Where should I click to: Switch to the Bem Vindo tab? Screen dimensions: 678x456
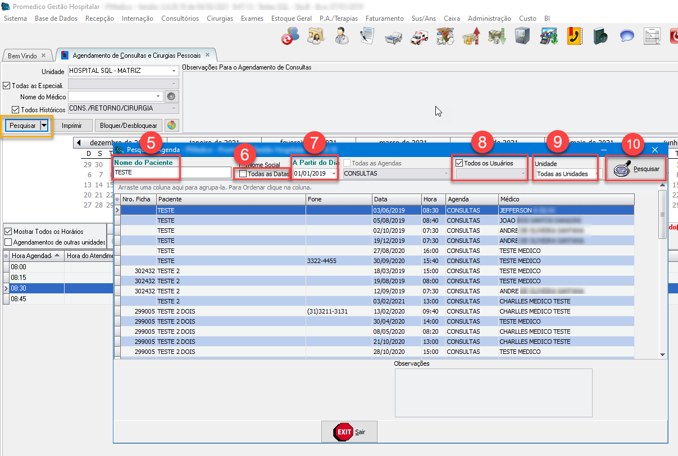pyautogui.click(x=22, y=56)
